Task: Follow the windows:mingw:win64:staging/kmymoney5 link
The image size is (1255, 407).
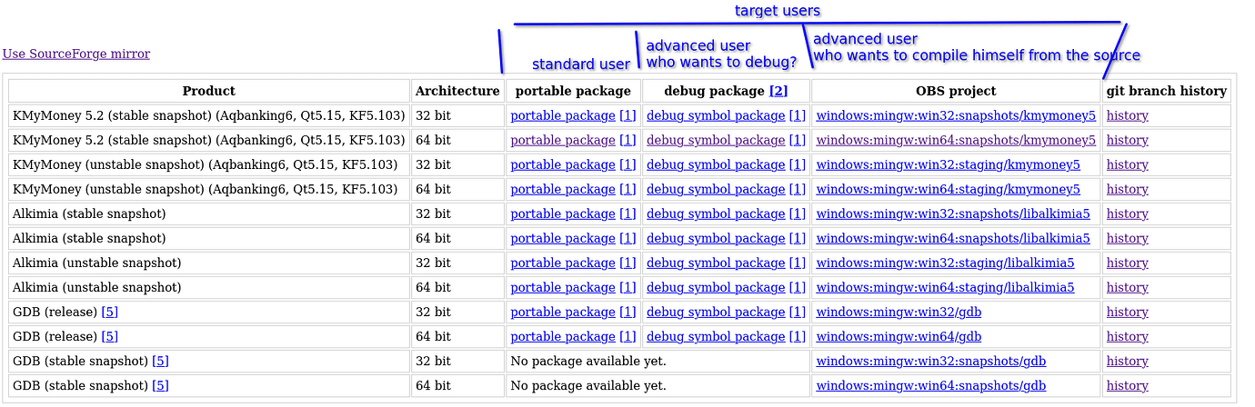Action: point(948,189)
